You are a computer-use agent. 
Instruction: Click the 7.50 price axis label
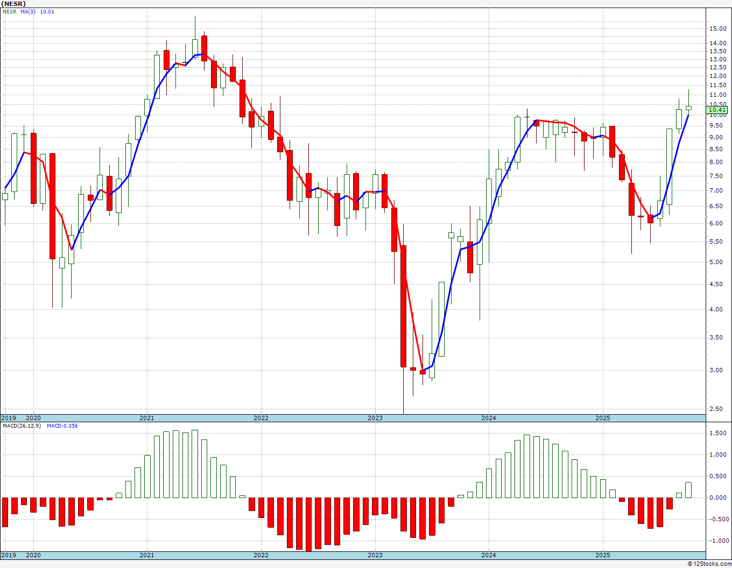(715, 176)
